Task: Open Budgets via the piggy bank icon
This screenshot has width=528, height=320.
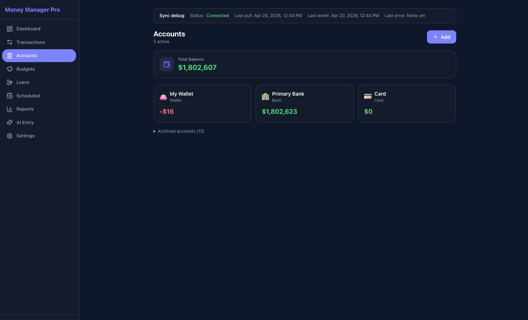Action: (10, 69)
